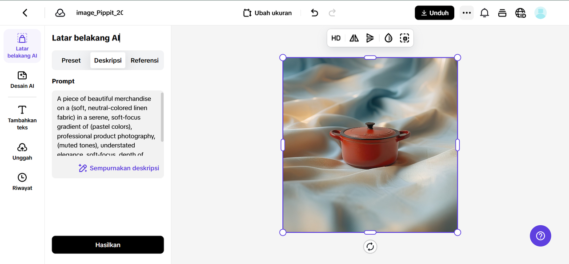Switch to the Referensi tab
569x264 pixels.
pyautogui.click(x=144, y=61)
